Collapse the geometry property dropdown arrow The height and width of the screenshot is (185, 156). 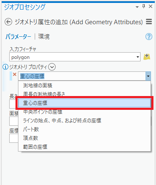[x=148, y=76]
